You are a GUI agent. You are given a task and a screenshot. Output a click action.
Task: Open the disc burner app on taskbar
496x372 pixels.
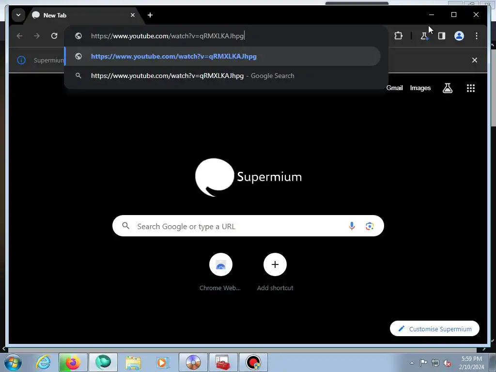point(193,362)
